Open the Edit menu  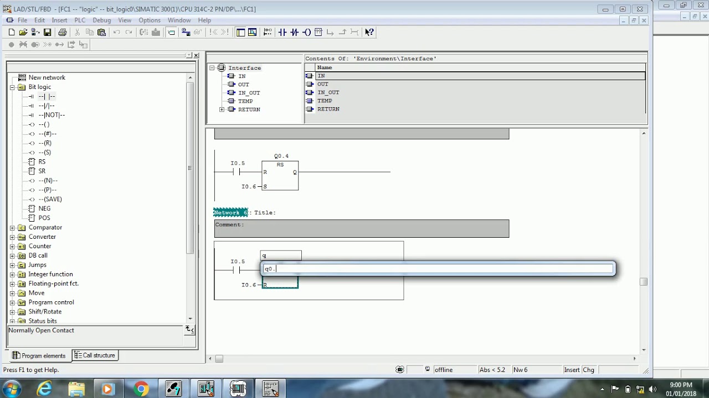[39, 20]
